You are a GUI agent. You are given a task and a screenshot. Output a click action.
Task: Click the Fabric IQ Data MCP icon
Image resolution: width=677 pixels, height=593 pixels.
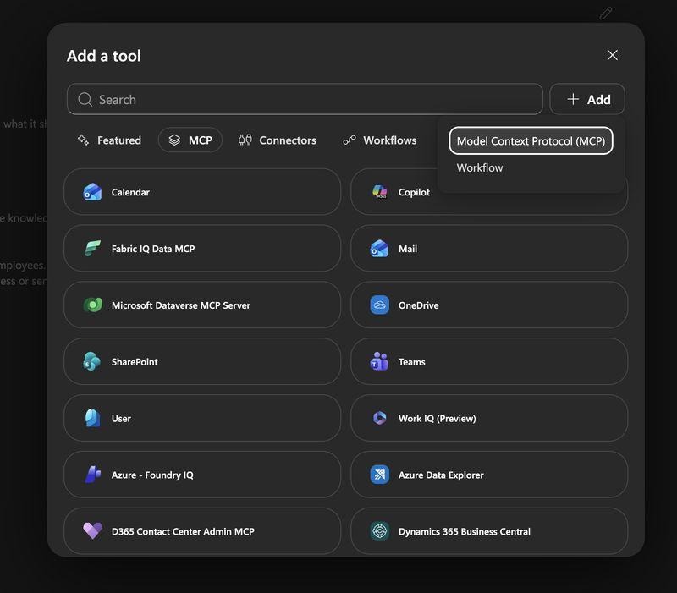pyautogui.click(x=92, y=249)
